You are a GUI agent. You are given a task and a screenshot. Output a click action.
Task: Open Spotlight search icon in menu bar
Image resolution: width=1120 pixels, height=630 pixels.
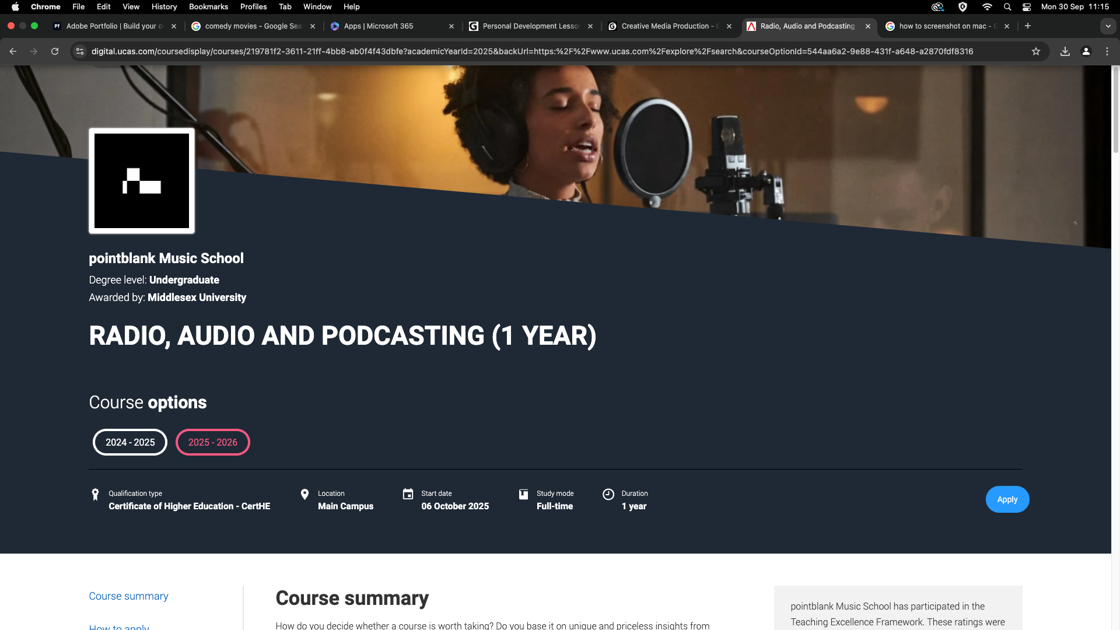1007,7
